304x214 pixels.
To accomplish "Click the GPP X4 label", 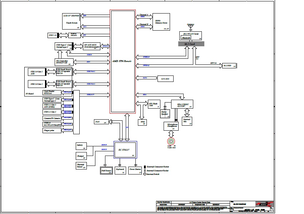I will (x=214, y=63).
